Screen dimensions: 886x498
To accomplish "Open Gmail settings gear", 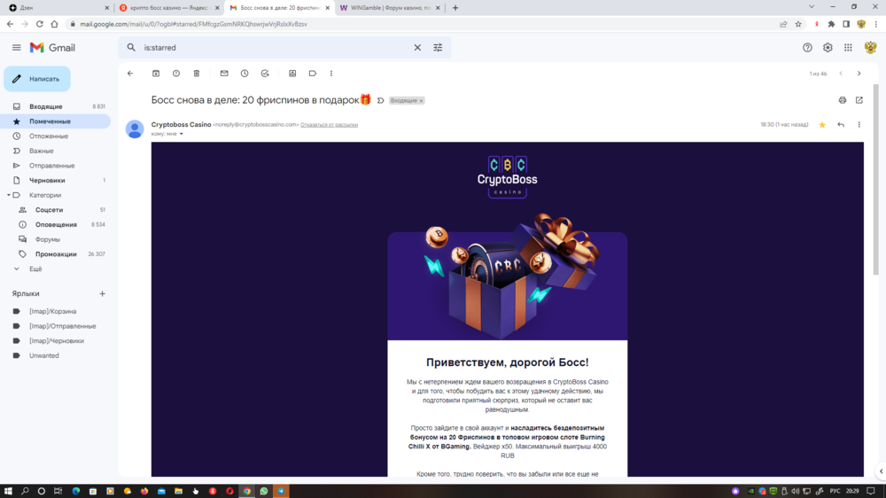I will pos(828,48).
